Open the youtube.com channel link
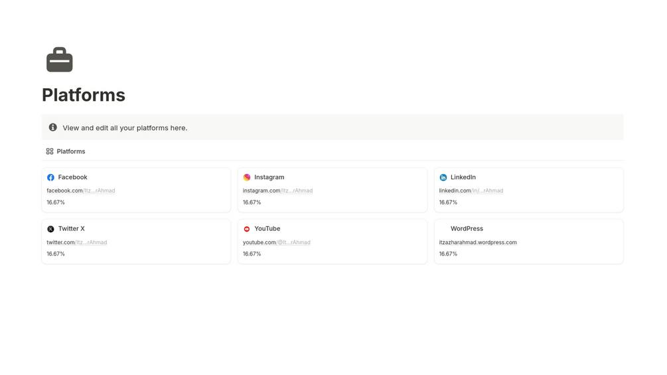The height and width of the screenshot is (375, 667). click(276, 242)
